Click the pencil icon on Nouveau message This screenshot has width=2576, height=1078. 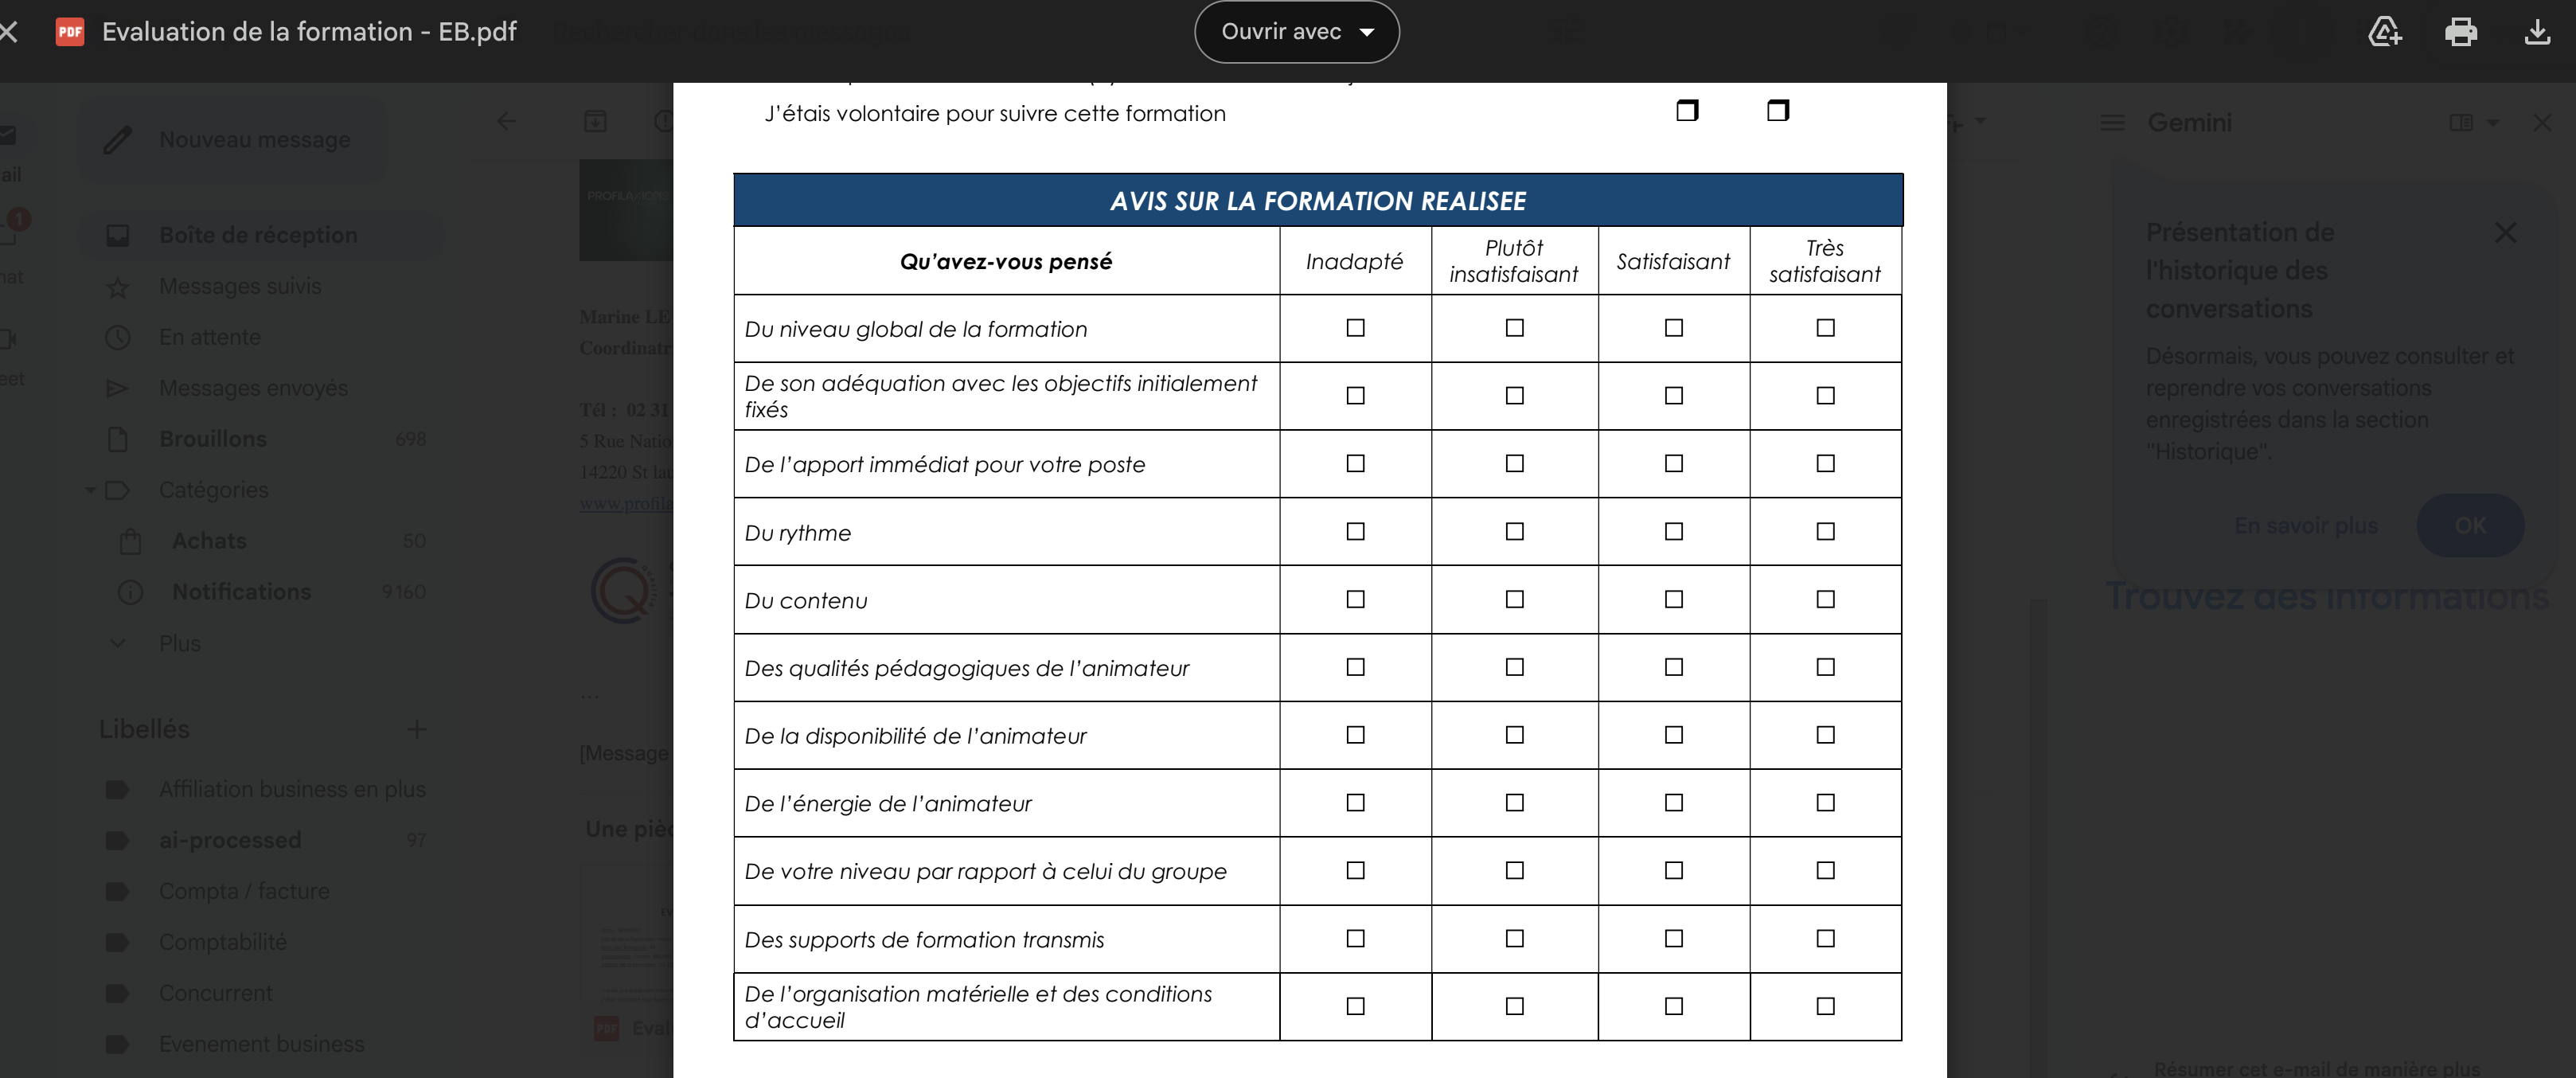click(118, 140)
